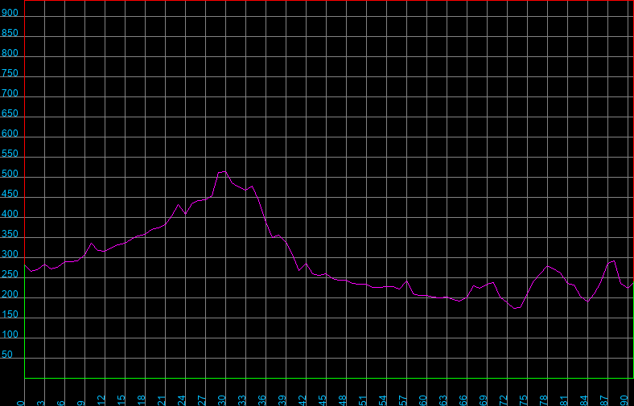Pick the 42 horizontal axis label
The height and width of the screenshot is (406, 634).
pyautogui.click(x=303, y=400)
